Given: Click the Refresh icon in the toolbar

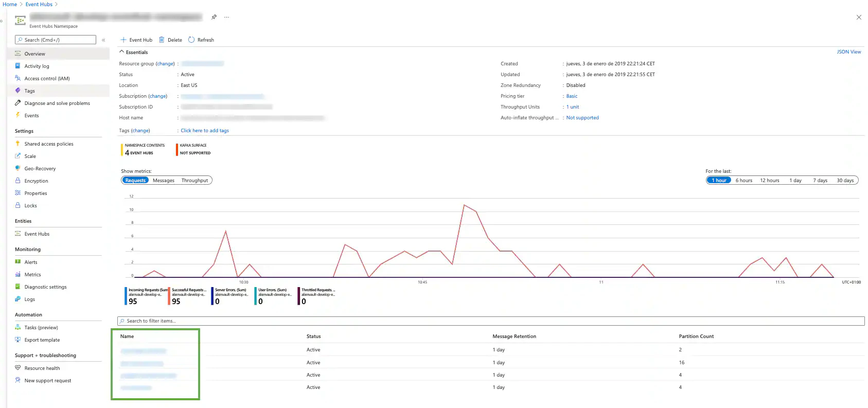Looking at the screenshot, I should coord(191,40).
